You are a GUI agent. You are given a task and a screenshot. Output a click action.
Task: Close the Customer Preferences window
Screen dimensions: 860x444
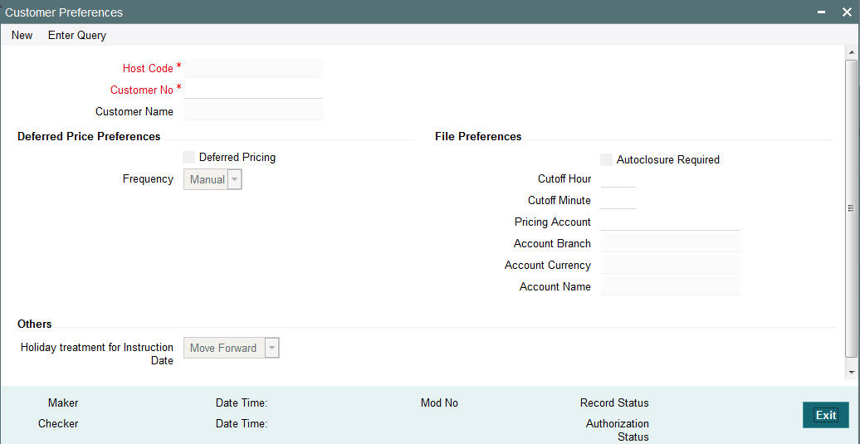(x=847, y=12)
